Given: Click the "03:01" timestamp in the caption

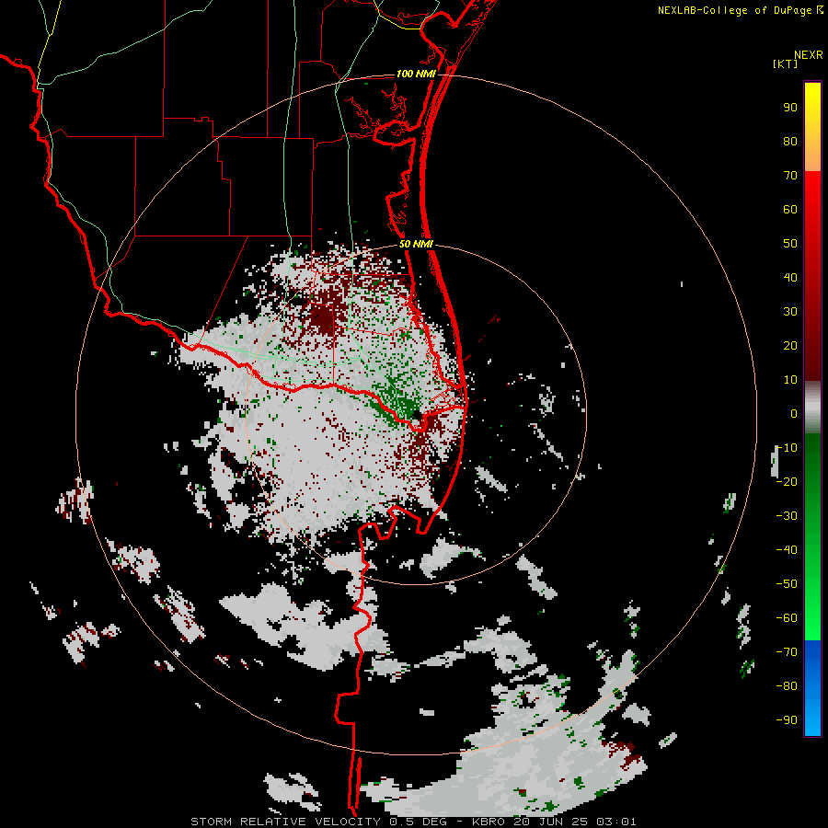Looking at the screenshot, I should pos(616,822).
